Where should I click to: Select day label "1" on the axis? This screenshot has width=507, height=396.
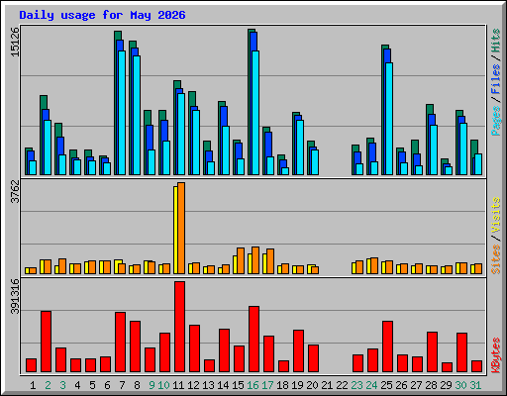[33, 385]
